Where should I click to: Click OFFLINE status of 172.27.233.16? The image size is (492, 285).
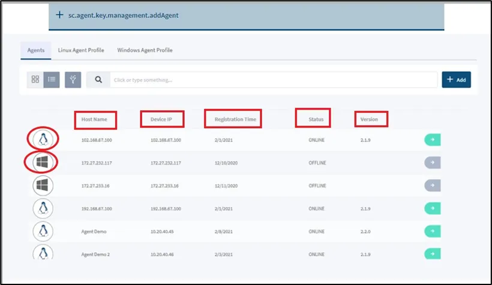point(317,186)
